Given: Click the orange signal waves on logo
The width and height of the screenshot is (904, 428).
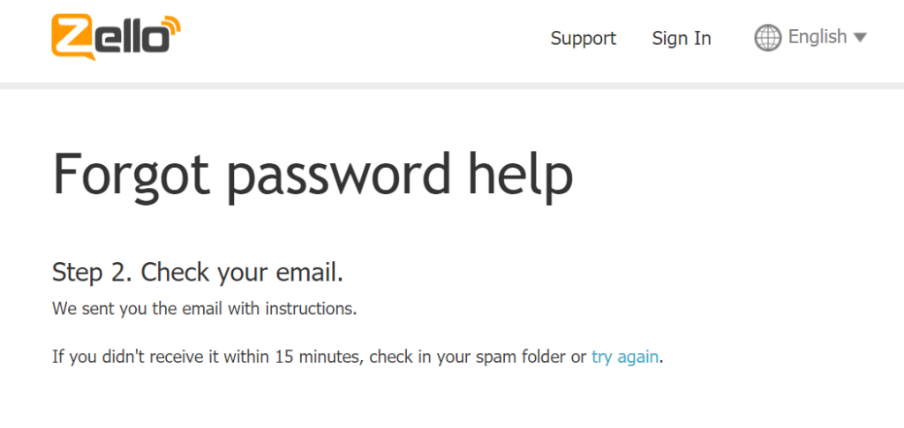Looking at the screenshot, I should pyautogui.click(x=170, y=26).
